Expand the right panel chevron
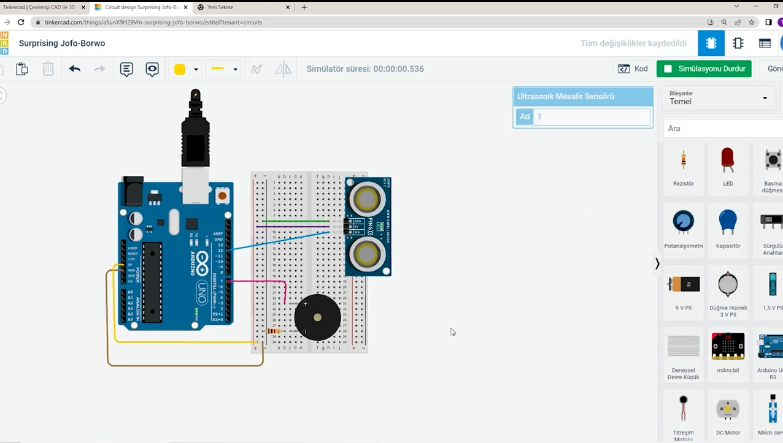Screen dimensions: 783x443 click(657, 263)
